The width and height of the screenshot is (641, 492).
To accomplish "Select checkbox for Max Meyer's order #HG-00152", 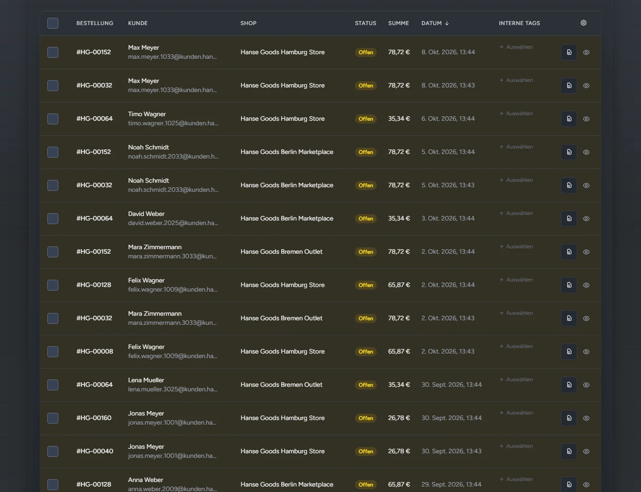I will click(x=53, y=52).
